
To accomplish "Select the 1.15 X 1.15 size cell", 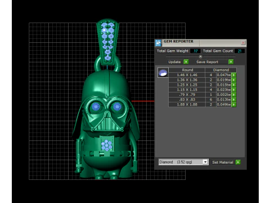I will [187, 90].
